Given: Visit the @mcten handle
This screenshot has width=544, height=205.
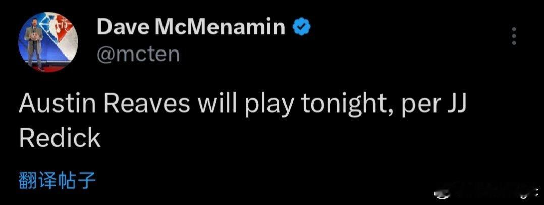Looking at the screenshot, I should pyautogui.click(x=138, y=54).
